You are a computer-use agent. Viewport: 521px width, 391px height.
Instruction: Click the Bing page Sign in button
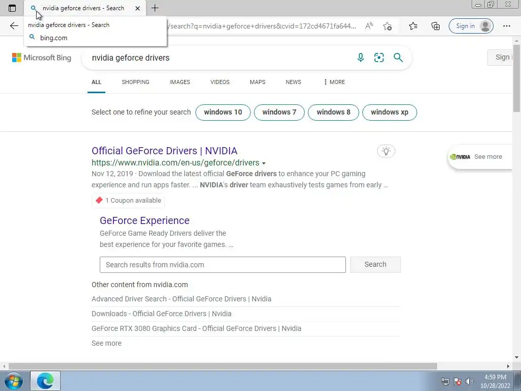(x=500, y=57)
